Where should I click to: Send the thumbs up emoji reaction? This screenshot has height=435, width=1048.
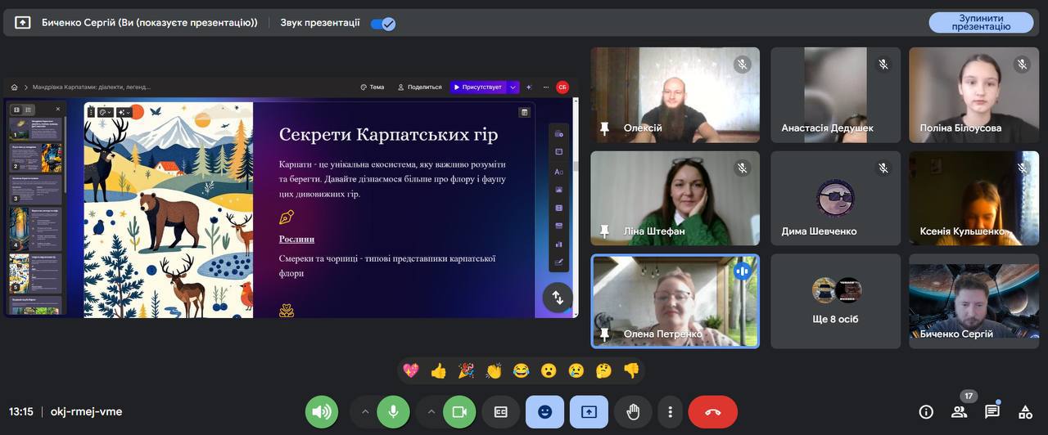tap(438, 371)
